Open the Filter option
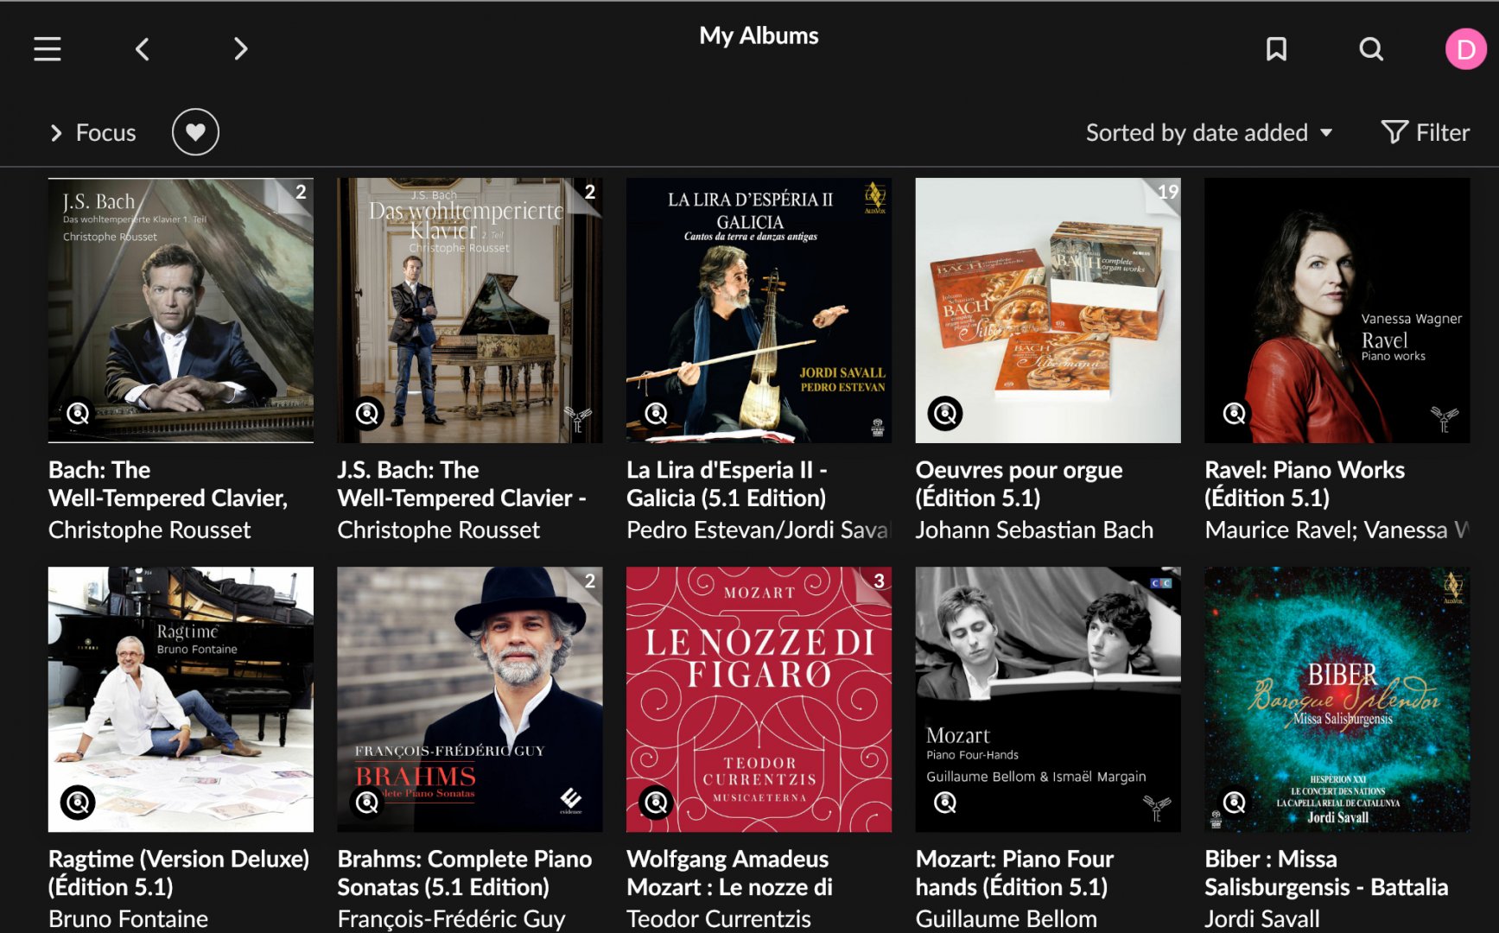1499x933 pixels. [1426, 132]
